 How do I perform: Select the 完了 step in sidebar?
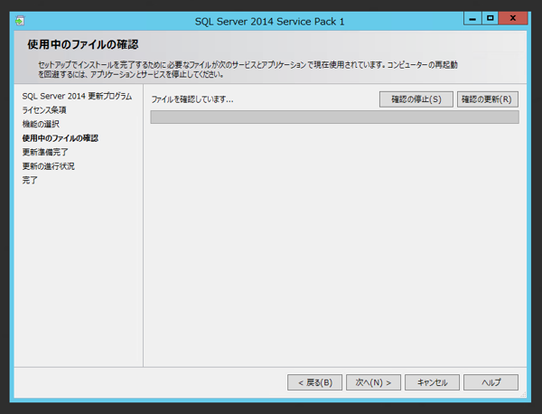point(30,180)
